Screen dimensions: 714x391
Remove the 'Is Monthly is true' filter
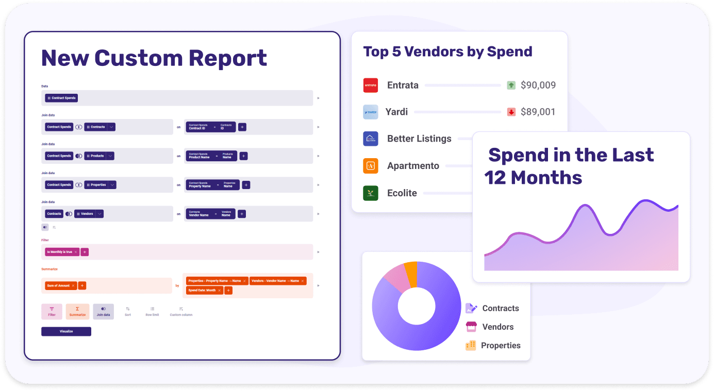click(x=76, y=252)
